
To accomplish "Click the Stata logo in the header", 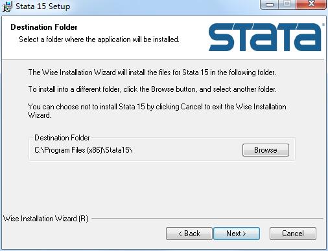I will tap(265, 37).
